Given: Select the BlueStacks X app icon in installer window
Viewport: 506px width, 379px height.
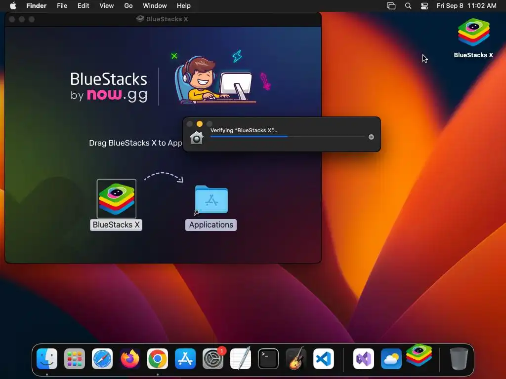Looking at the screenshot, I should click(117, 198).
